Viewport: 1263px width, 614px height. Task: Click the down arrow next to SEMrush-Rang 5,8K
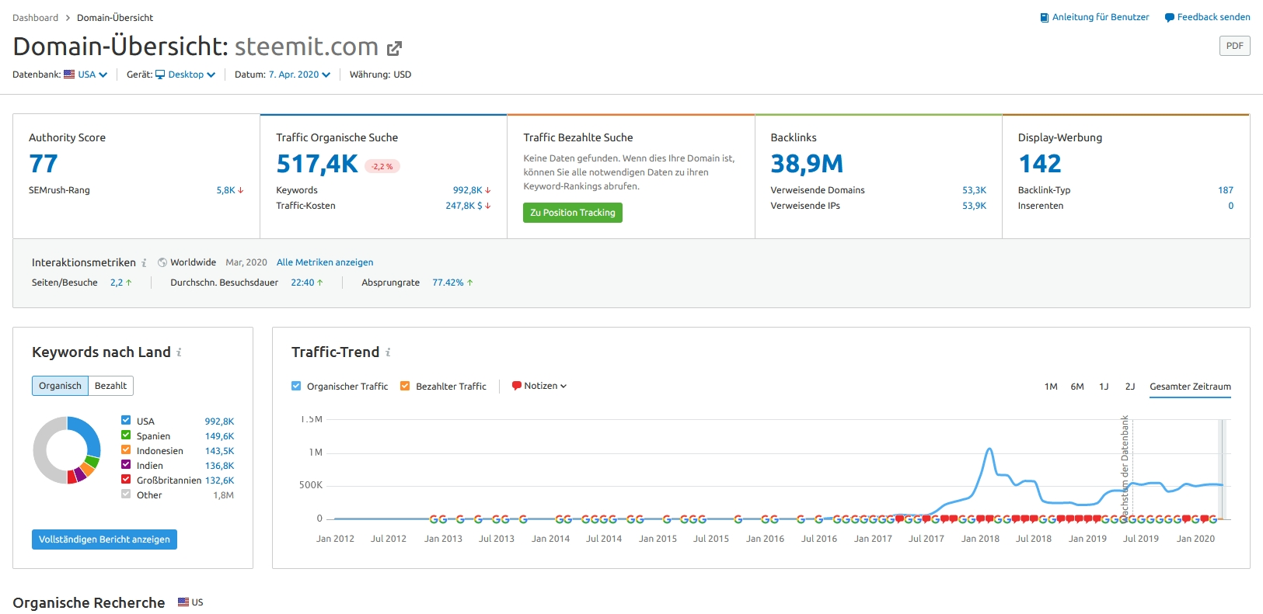click(241, 190)
